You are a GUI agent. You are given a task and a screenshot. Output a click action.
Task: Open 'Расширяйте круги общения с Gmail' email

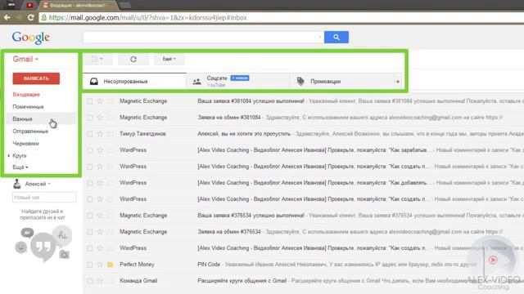click(x=242, y=281)
